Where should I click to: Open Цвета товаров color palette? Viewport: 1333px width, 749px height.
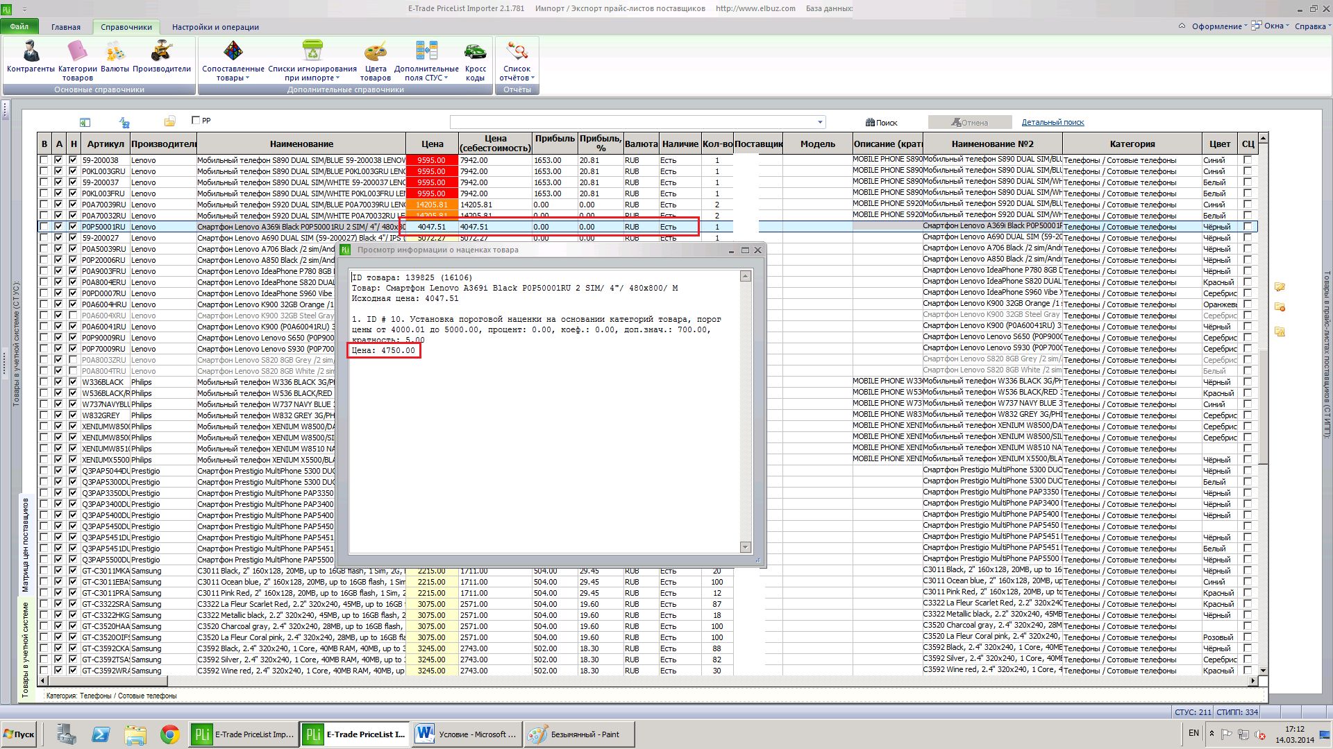tap(376, 61)
